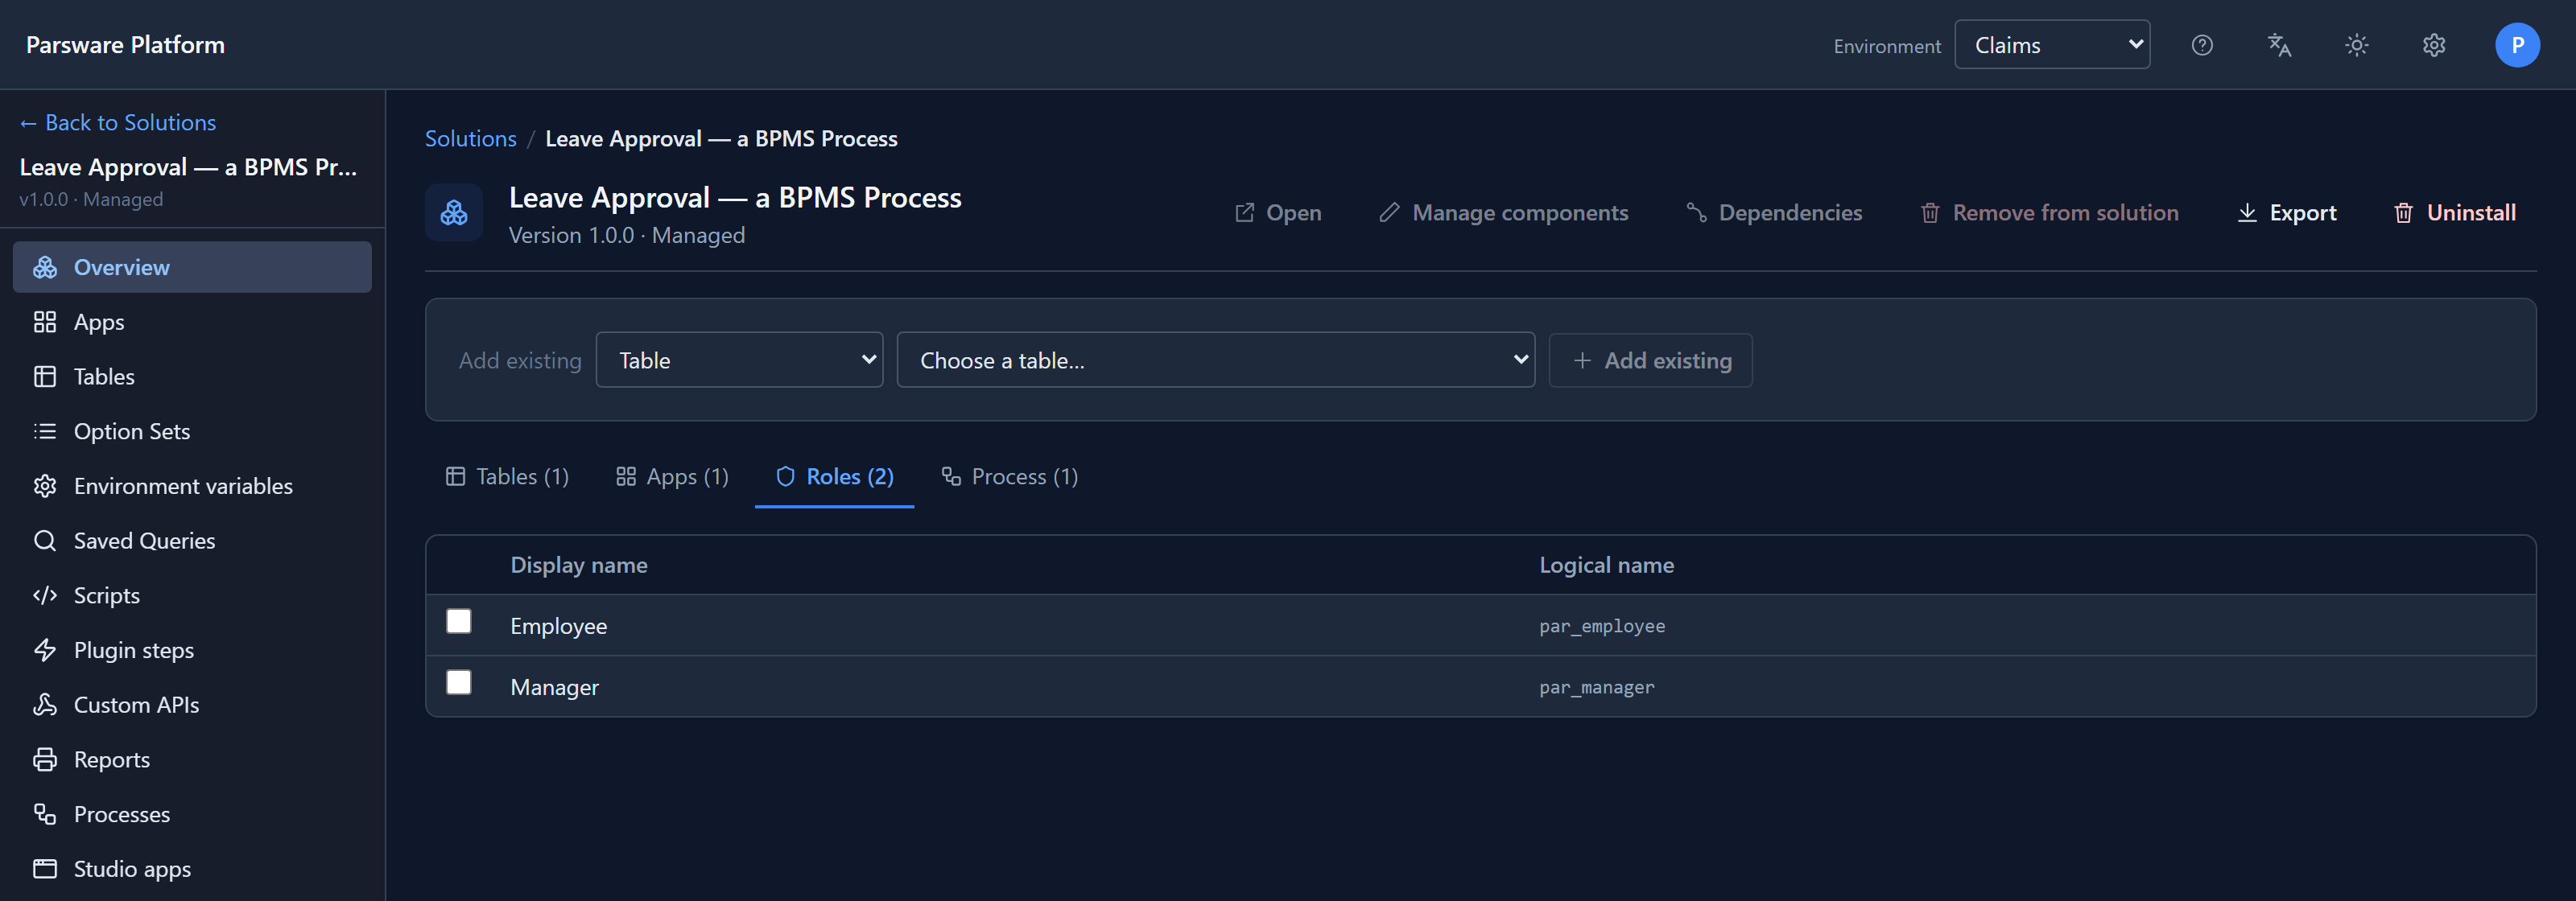Click the Add existing button

click(x=1651, y=360)
